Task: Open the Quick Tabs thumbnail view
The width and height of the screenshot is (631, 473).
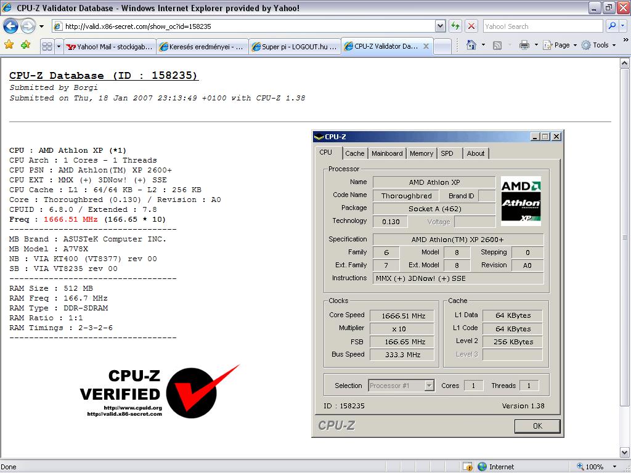Action: click(47, 46)
